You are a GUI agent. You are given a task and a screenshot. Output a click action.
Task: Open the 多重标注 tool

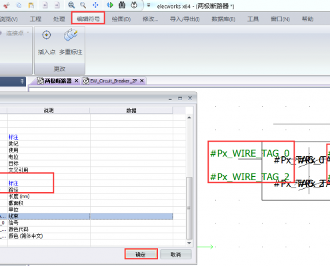(x=71, y=42)
